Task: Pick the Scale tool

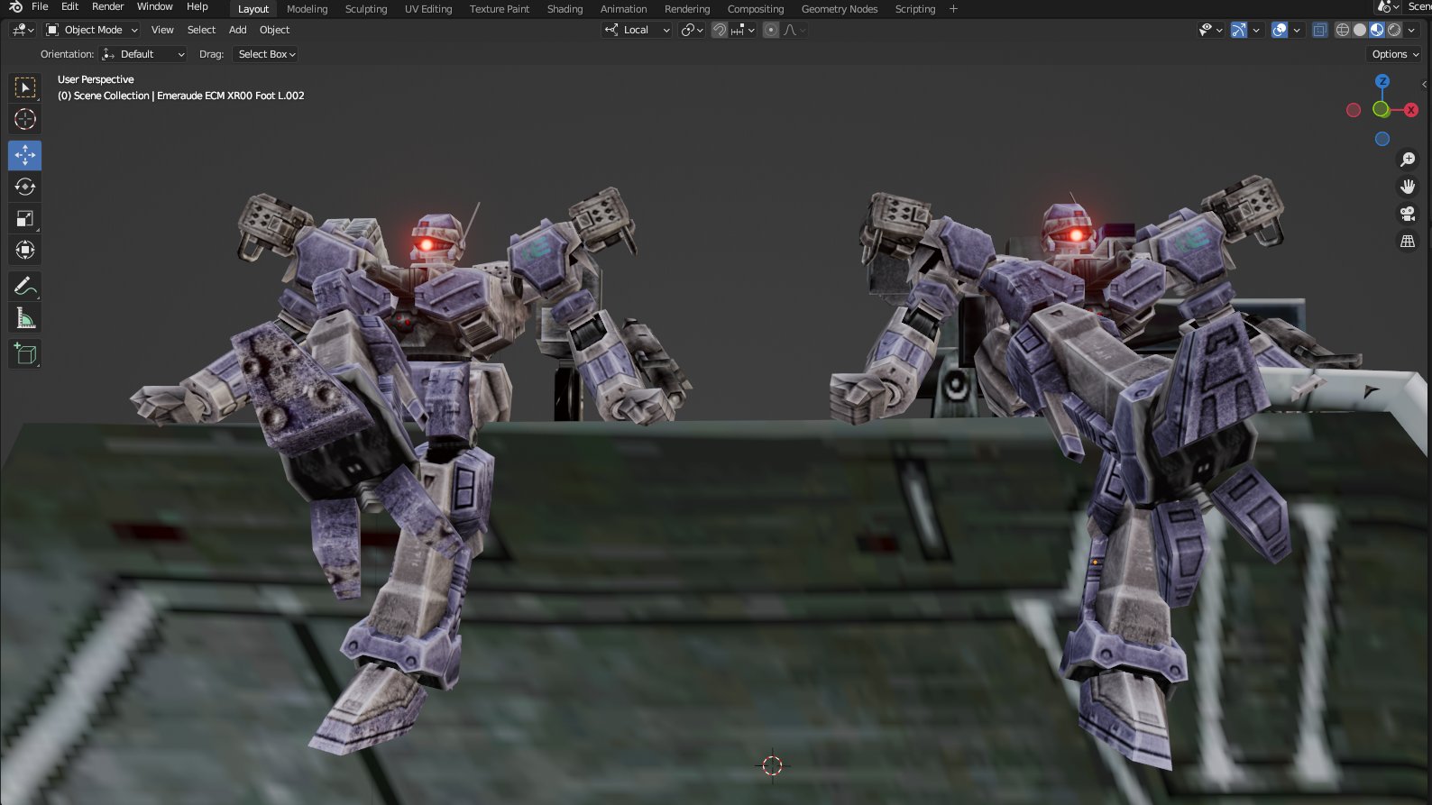Action: coord(25,218)
